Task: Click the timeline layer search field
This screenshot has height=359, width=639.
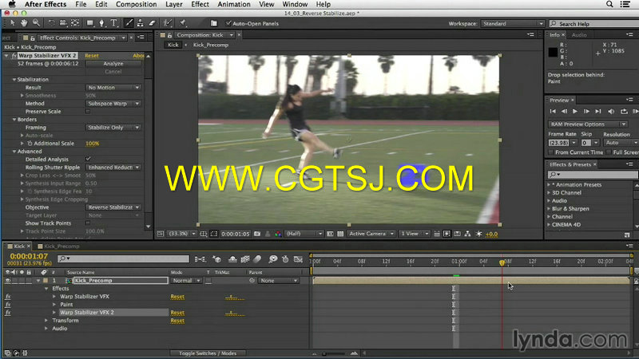Action: coord(124,258)
